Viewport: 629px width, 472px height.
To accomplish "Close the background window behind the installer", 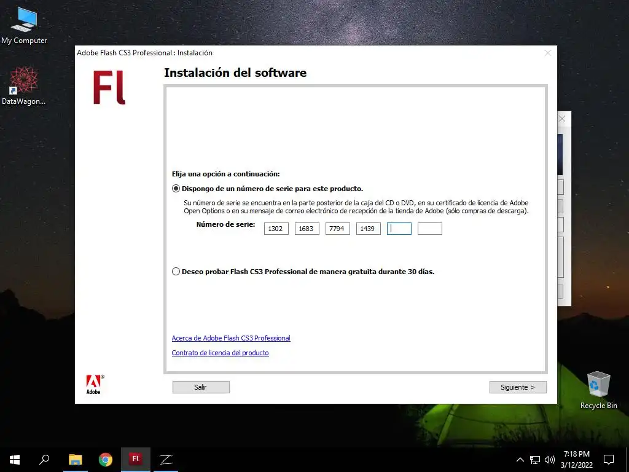I will tap(562, 119).
